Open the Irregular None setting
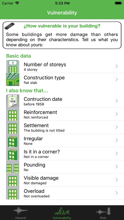This screenshot has width=124, height=220. tap(65, 141)
